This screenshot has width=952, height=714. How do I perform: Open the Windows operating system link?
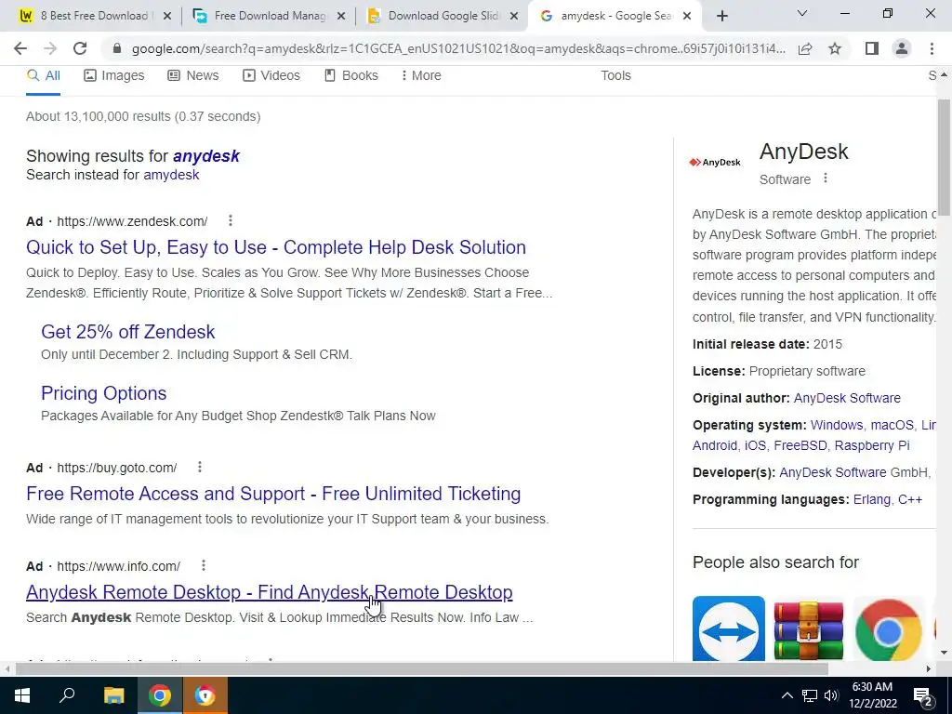tap(836, 425)
